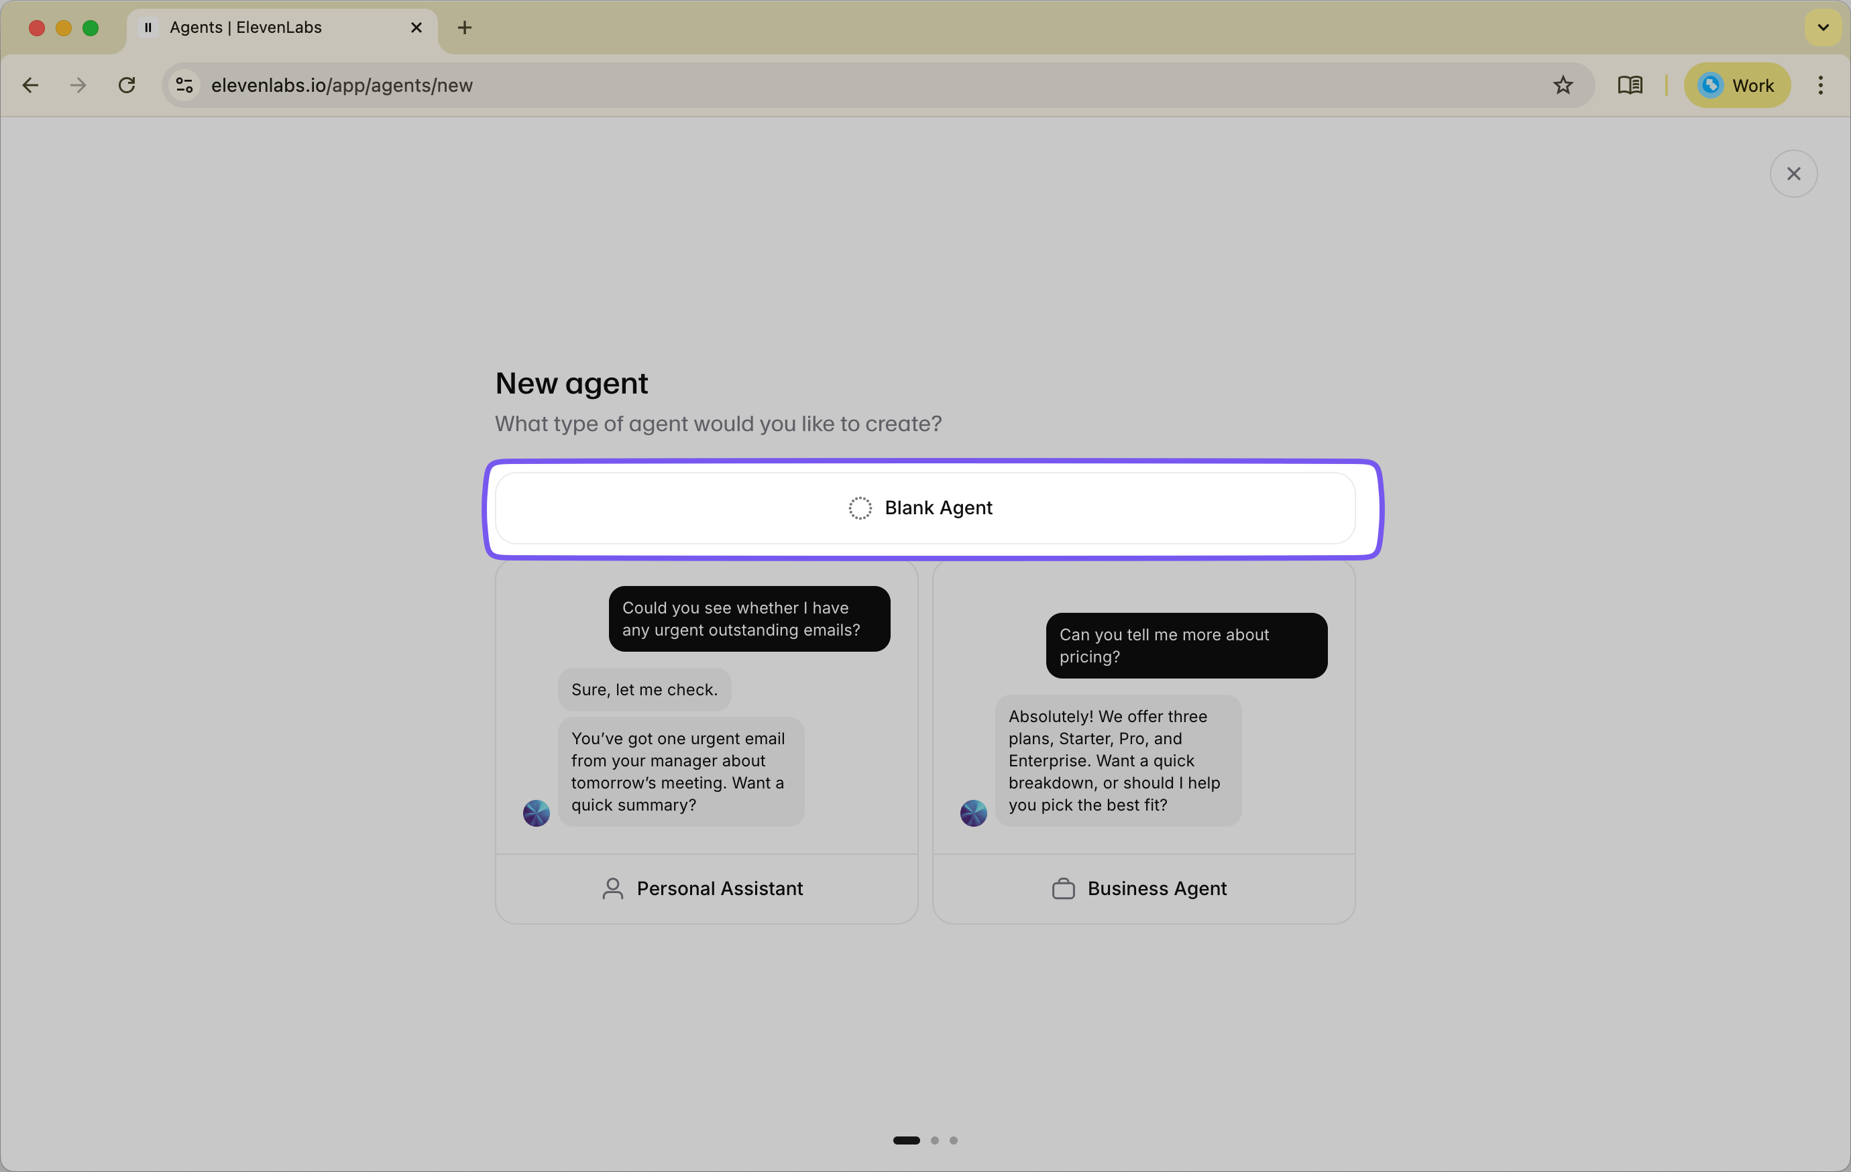Click the Blank Agent spinner icon
1851x1172 pixels.
pyautogui.click(x=859, y=508)
